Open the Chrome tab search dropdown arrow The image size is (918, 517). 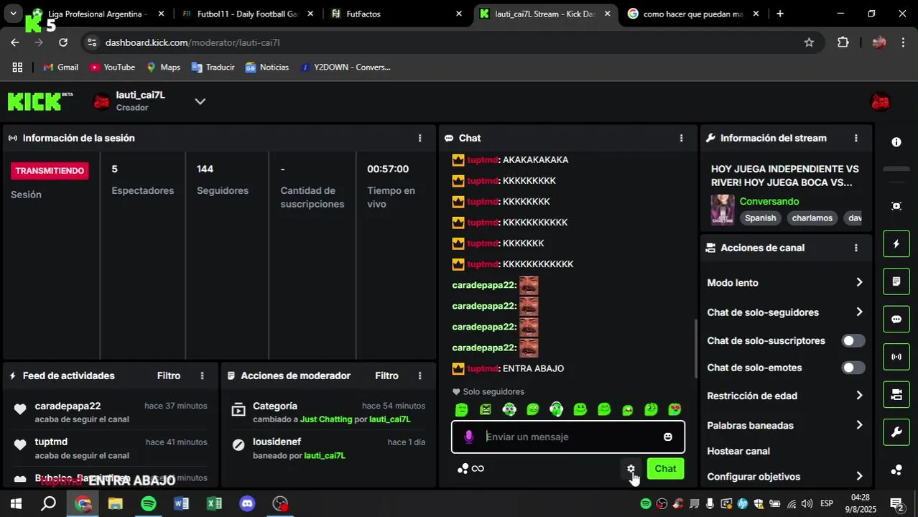coord(13,14)
